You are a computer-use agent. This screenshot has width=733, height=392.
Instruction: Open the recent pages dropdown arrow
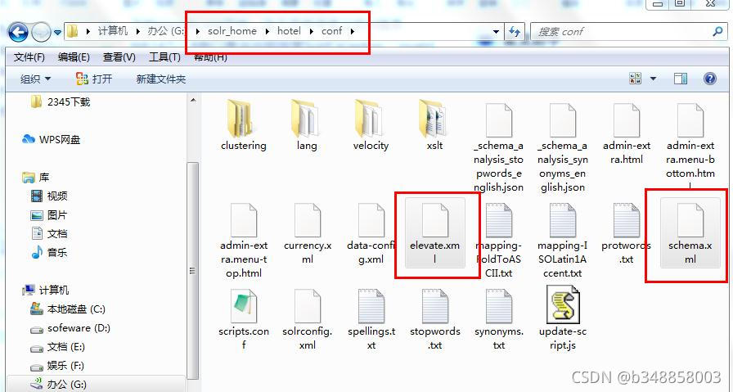coord(57,32)
